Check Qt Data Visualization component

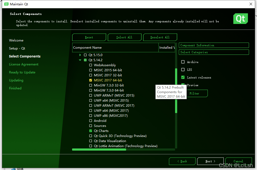(90, 141)
